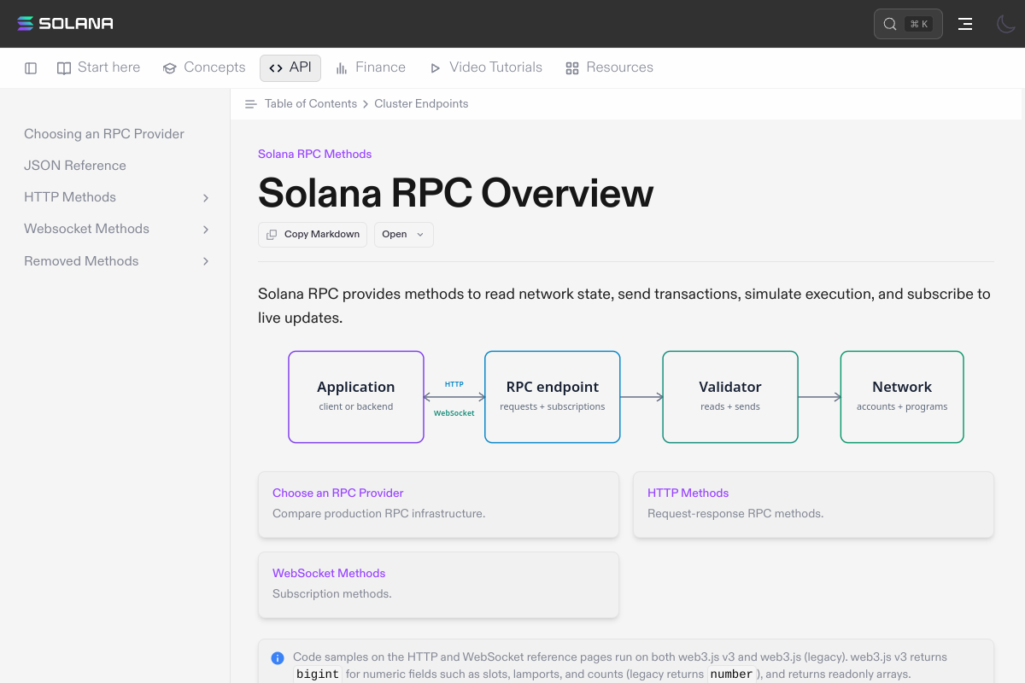Viewport: 1025px width, 683px height.
Task: Click the Table of Contents list icon
Action: pos(250,104)
